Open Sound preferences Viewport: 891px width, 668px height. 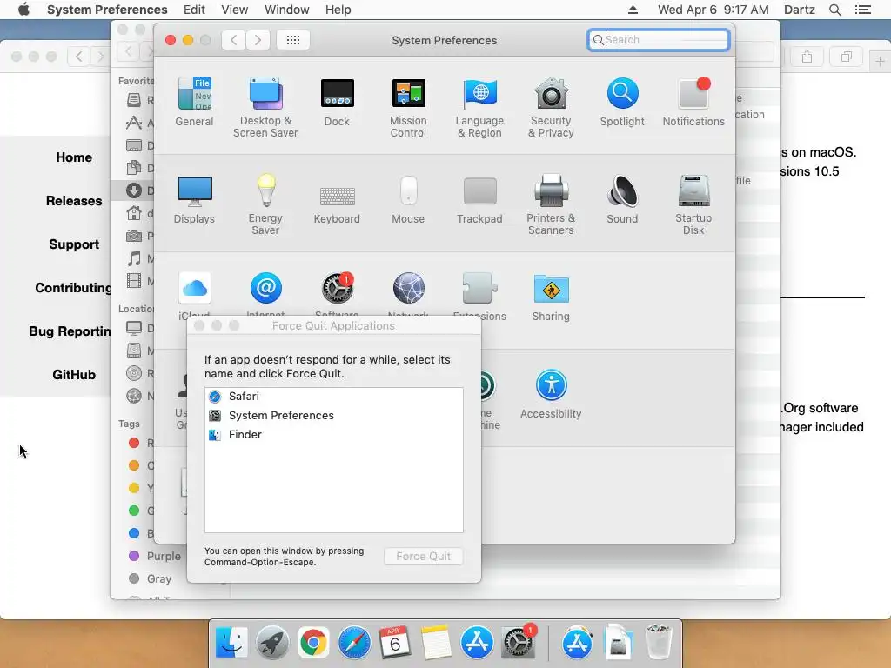pos(622,200)
